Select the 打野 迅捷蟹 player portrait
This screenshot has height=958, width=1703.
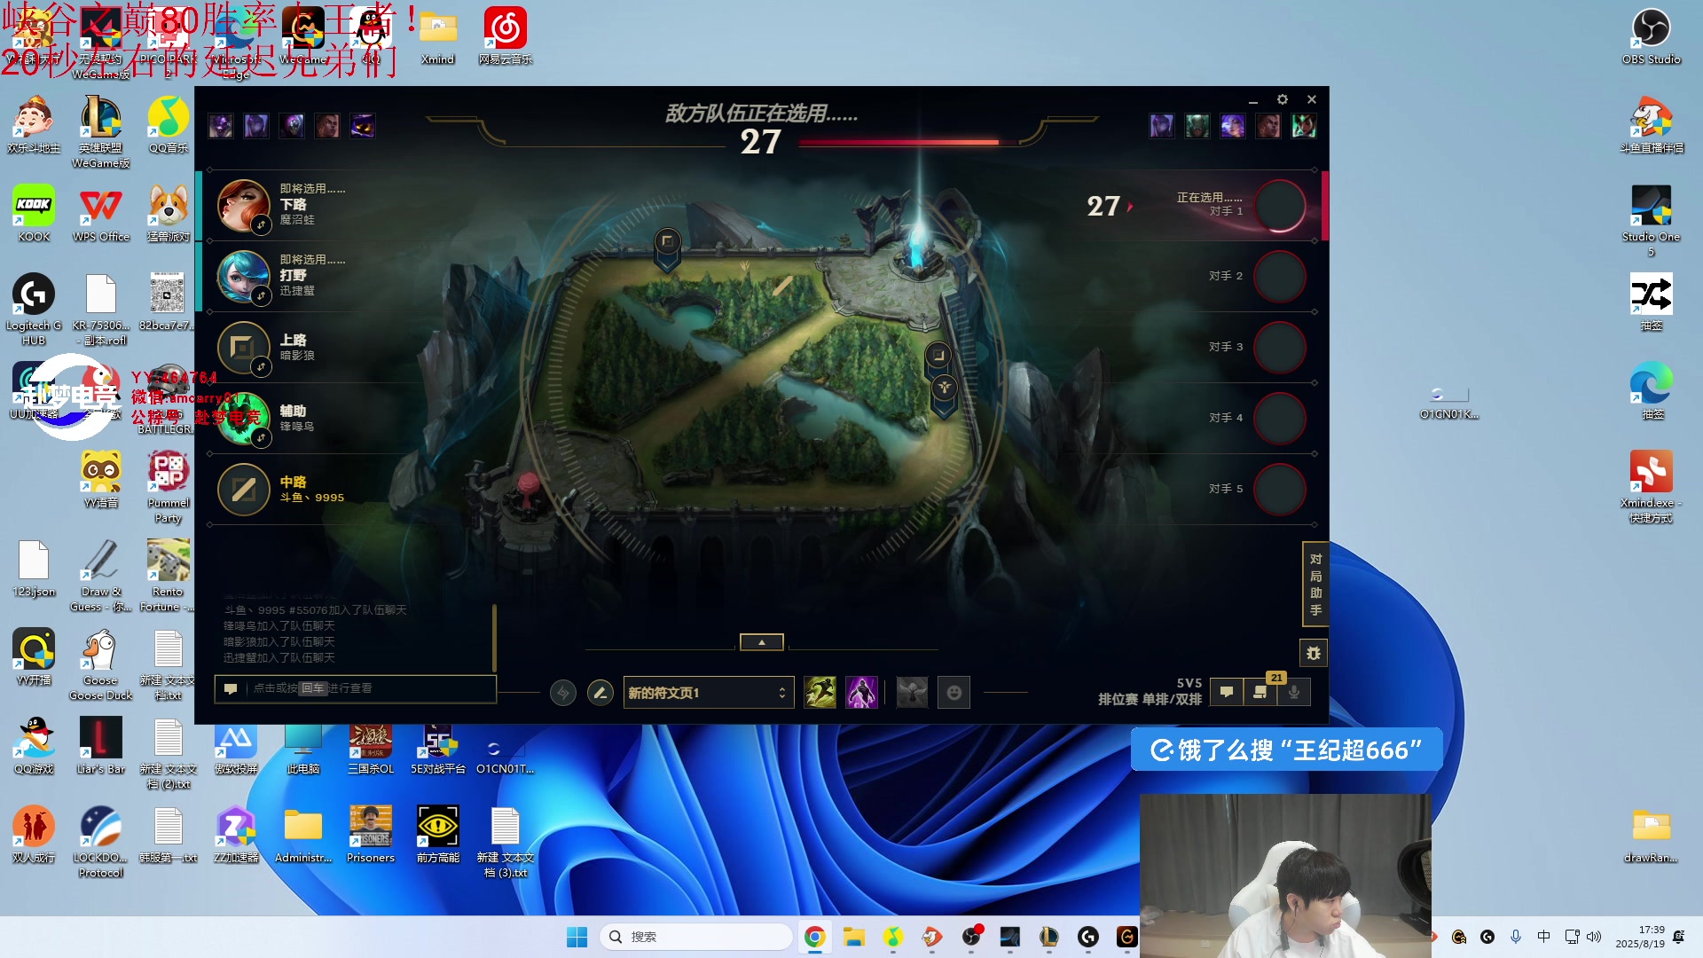coord(244,277)
